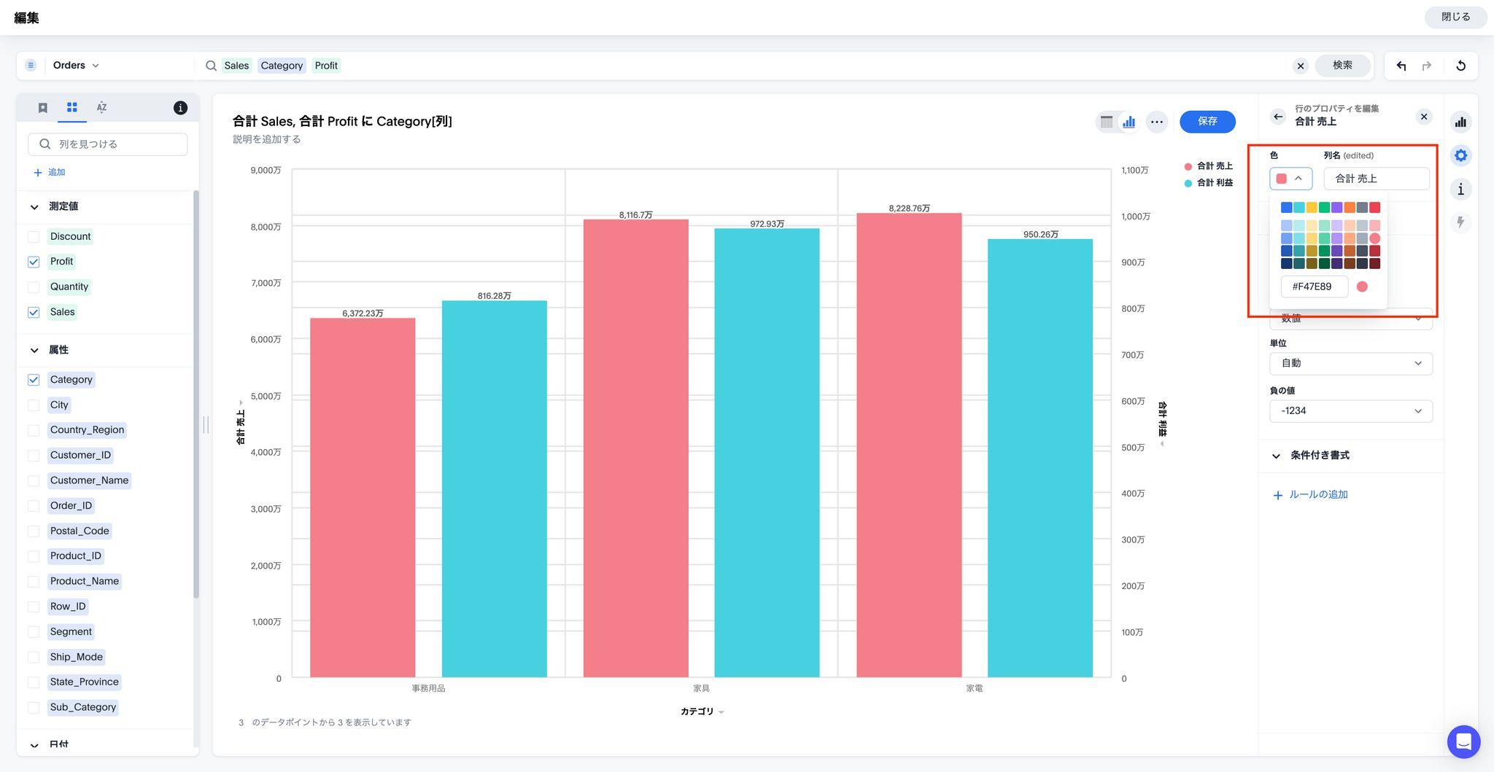Click the plus icon next to ルールの追加
The width and height of the screenshot is (1494, 772).
[1277, 495]
